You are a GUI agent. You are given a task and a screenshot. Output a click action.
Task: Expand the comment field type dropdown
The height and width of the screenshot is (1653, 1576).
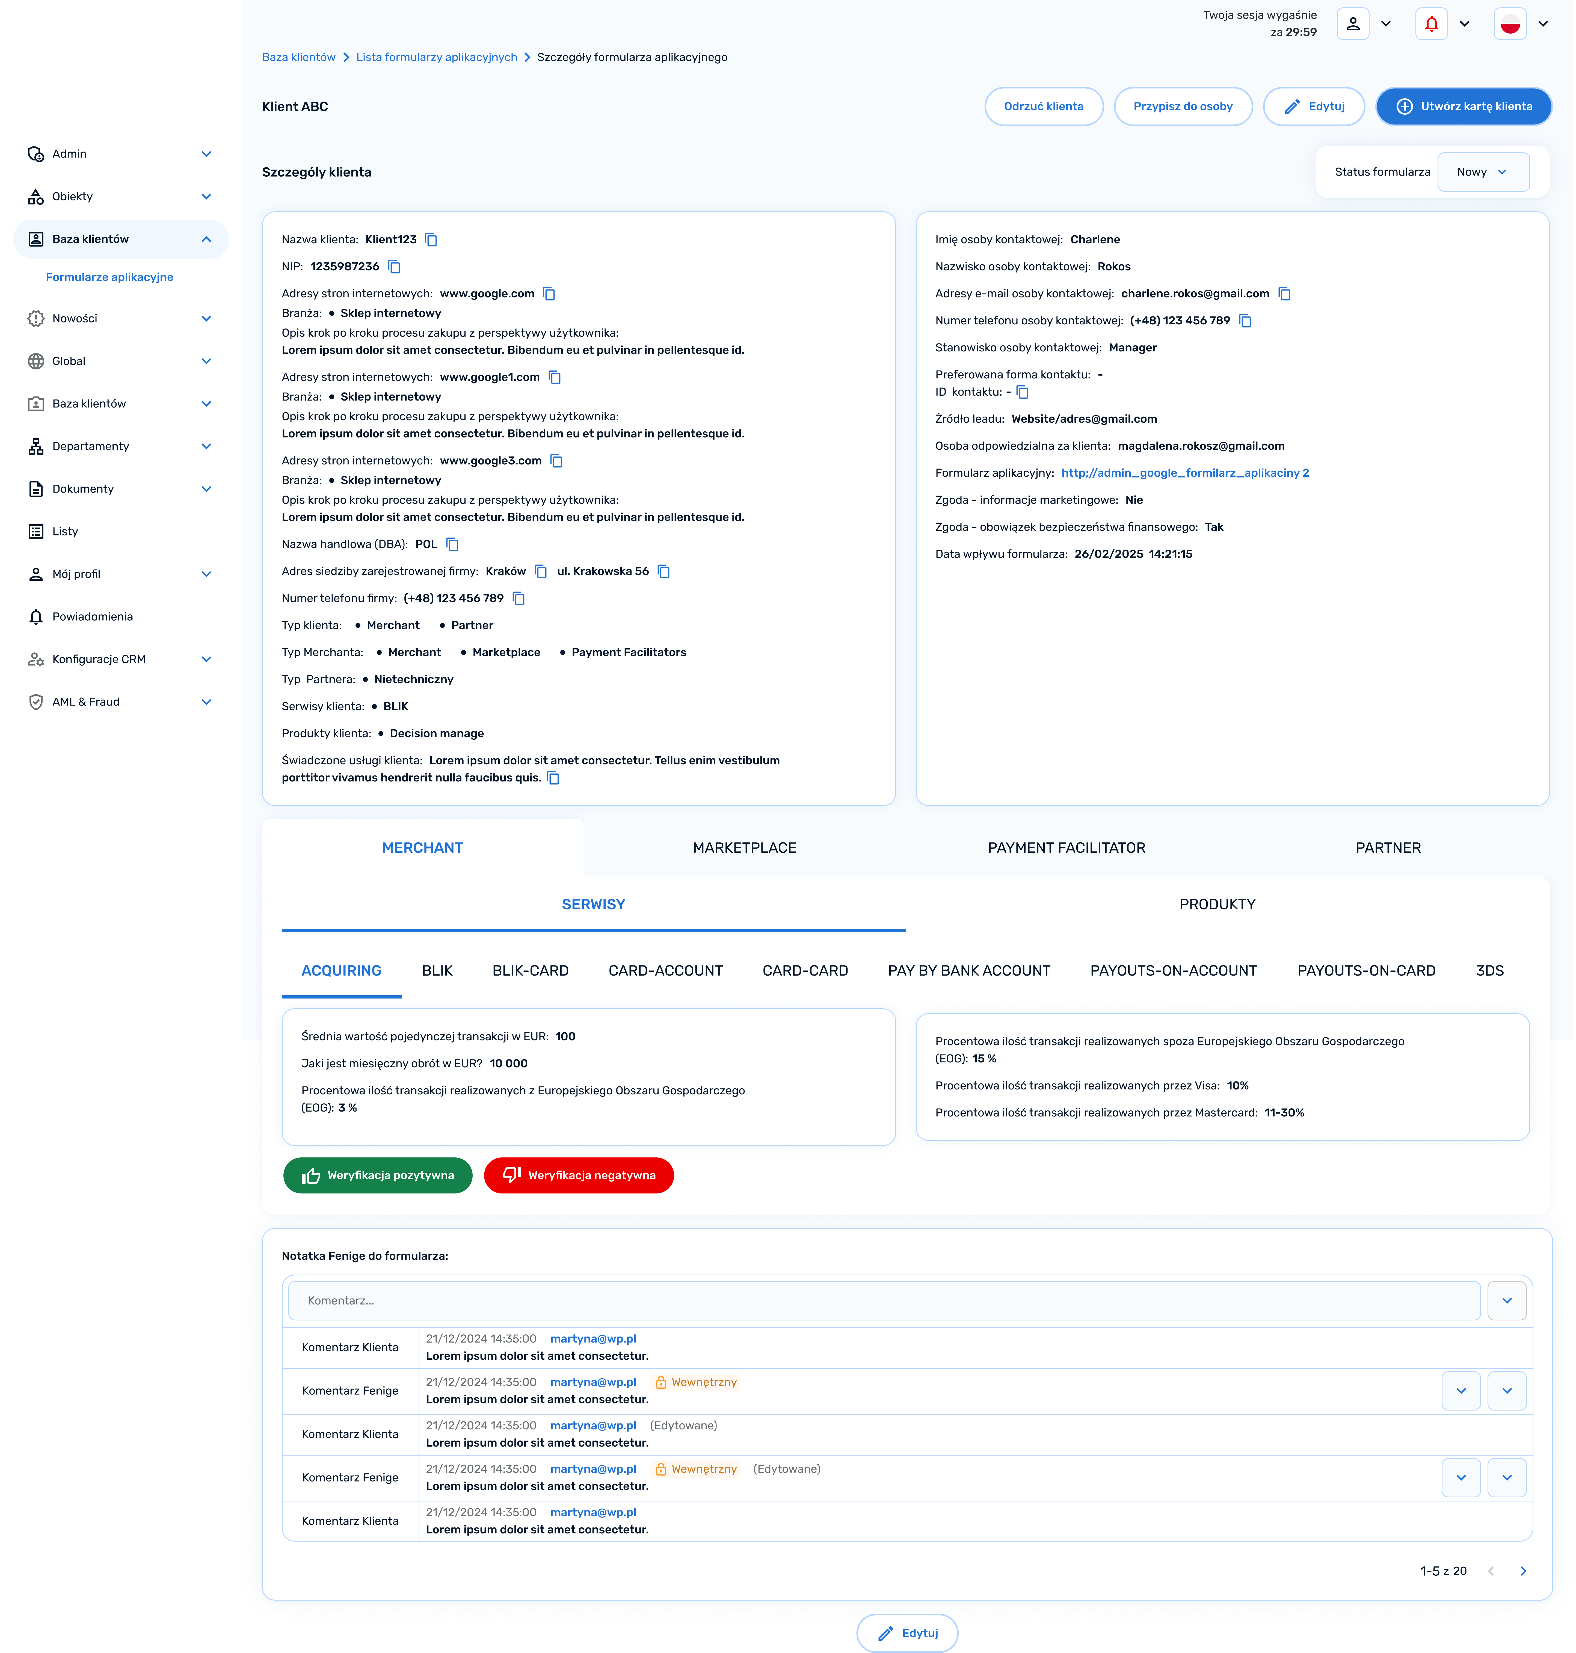coord(1506,1300)
